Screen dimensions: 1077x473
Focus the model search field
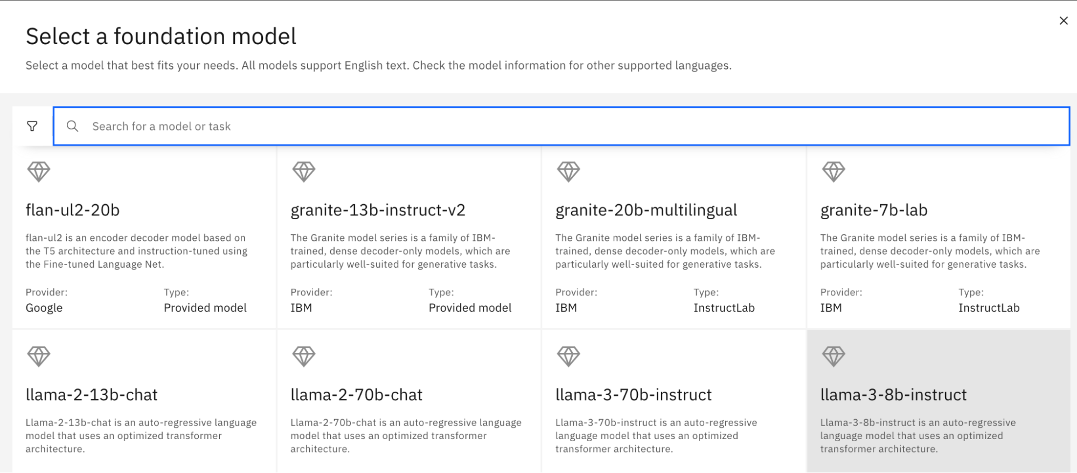[560, 126]
